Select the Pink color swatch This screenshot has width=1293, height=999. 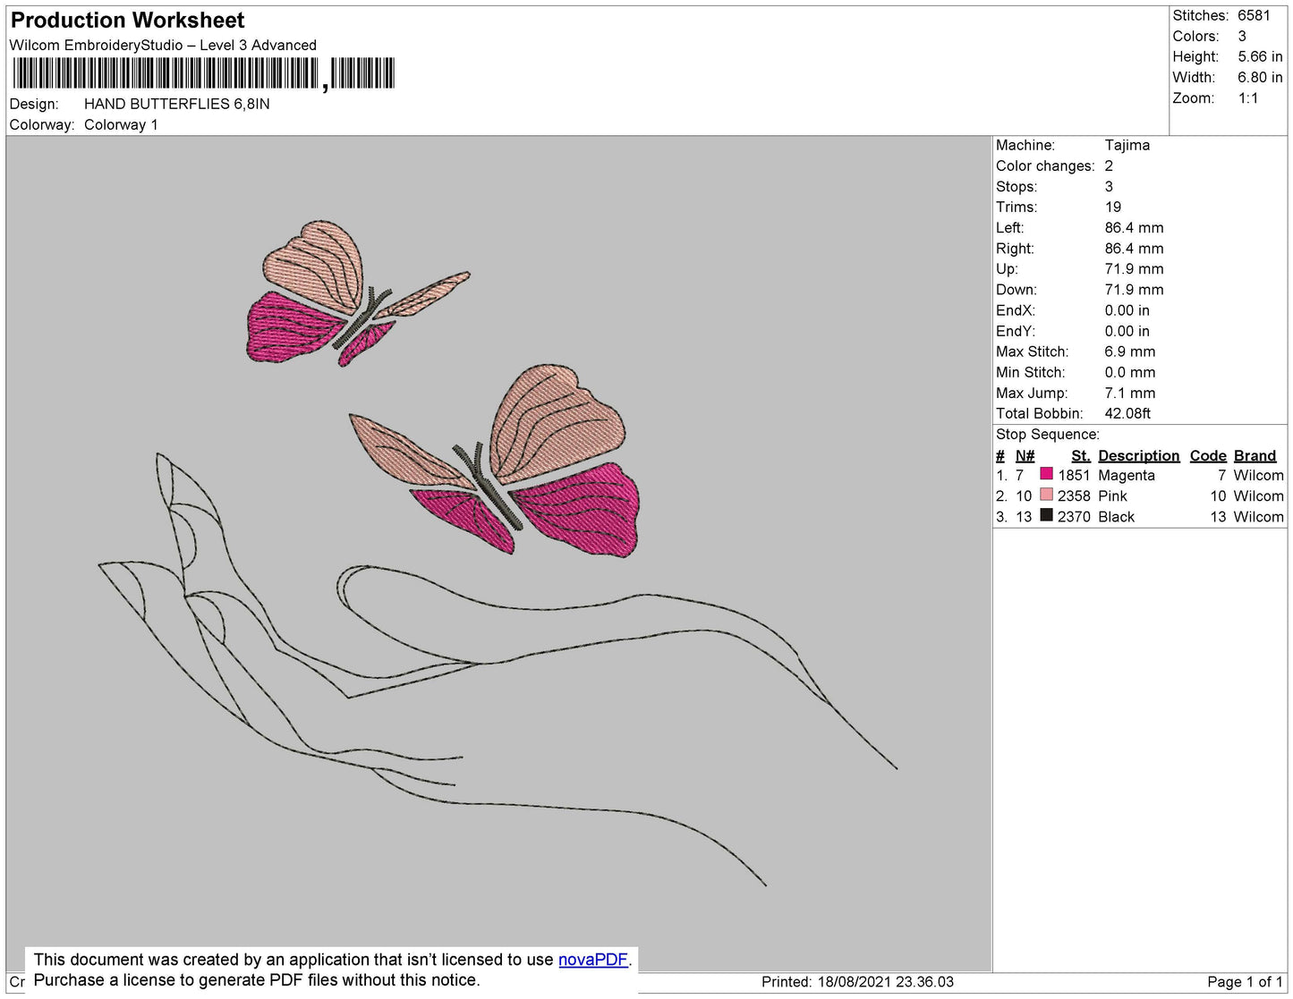tap(1046, 495)
